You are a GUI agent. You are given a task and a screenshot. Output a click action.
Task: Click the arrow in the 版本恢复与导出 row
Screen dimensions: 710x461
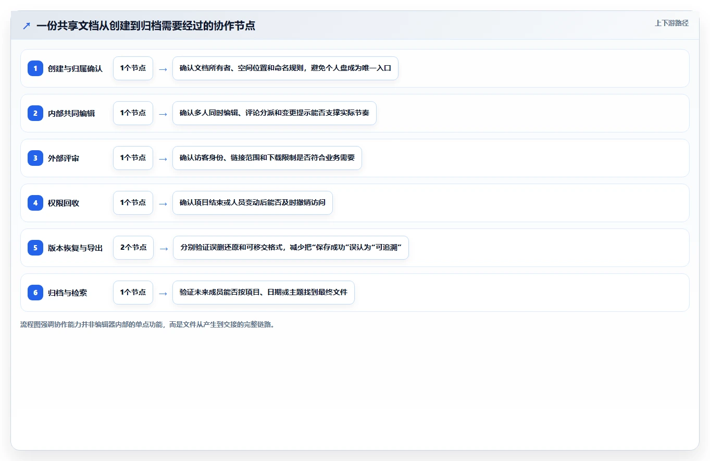coord(164,248)
